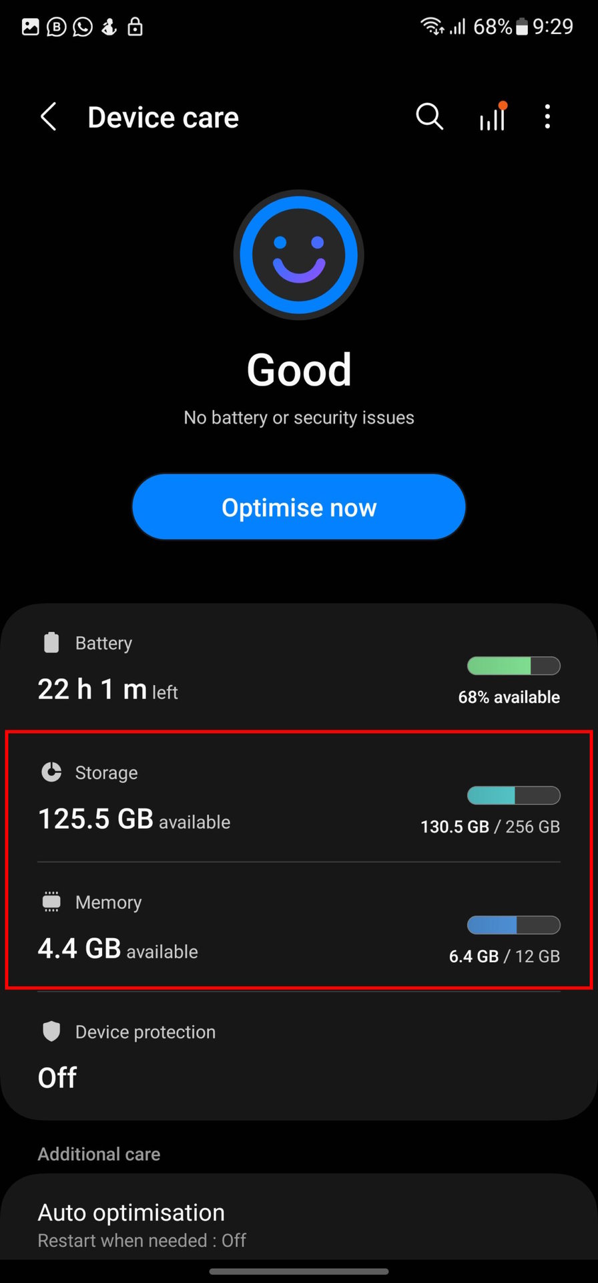Tap the WhatsApp notification icon in status bar
This screenshot has height=1283, width=598.
coord(83,27)
